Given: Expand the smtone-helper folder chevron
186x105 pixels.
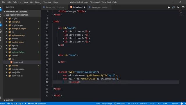Looking at the screenshot, I should click(x=7, y=52).
